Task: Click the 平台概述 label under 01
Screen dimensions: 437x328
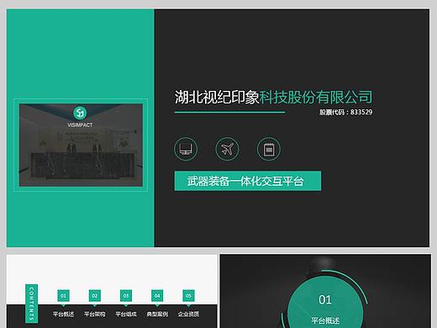Action: pyautogui.click(x=63, y=314)
